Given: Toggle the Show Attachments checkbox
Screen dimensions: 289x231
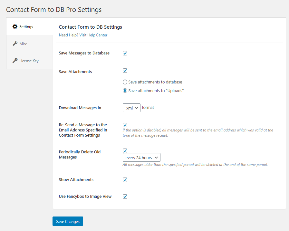Looking at the screenshot, I should pyautogui.click(x=125, y=180).
